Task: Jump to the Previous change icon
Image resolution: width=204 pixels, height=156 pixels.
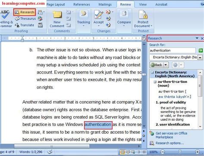Action: [108, 18]
